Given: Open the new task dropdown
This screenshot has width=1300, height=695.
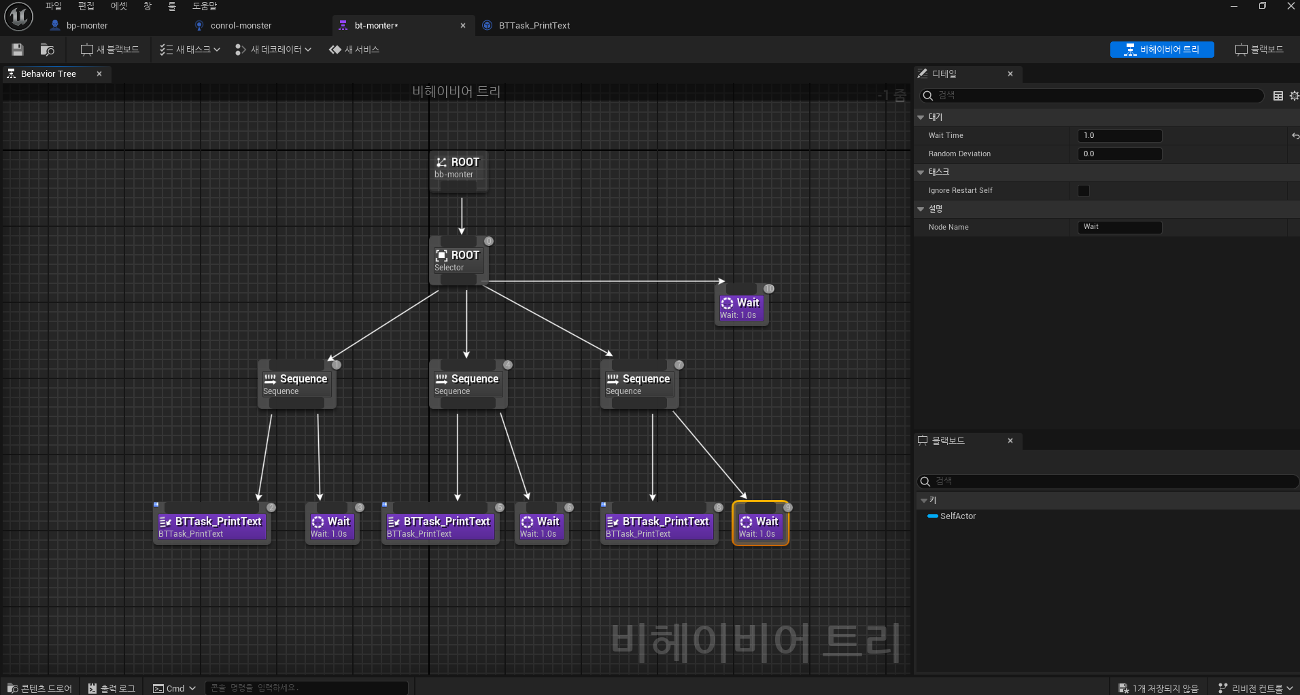Looking at the screenshot, I should tap(190, 50).
